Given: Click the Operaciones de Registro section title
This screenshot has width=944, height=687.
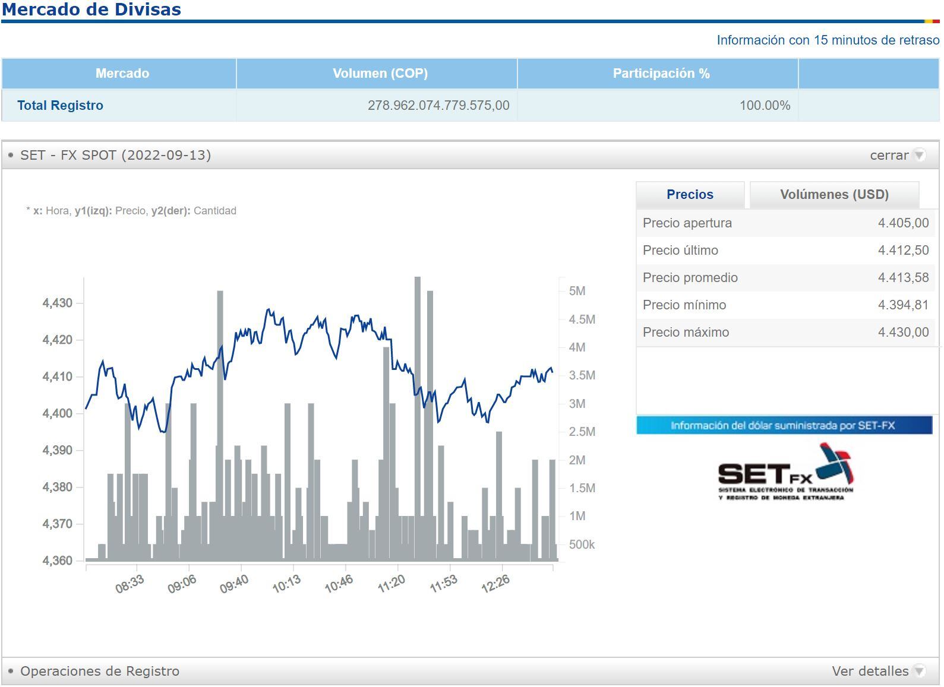Looking at the screenshot, I should click(x=100, y=671).
